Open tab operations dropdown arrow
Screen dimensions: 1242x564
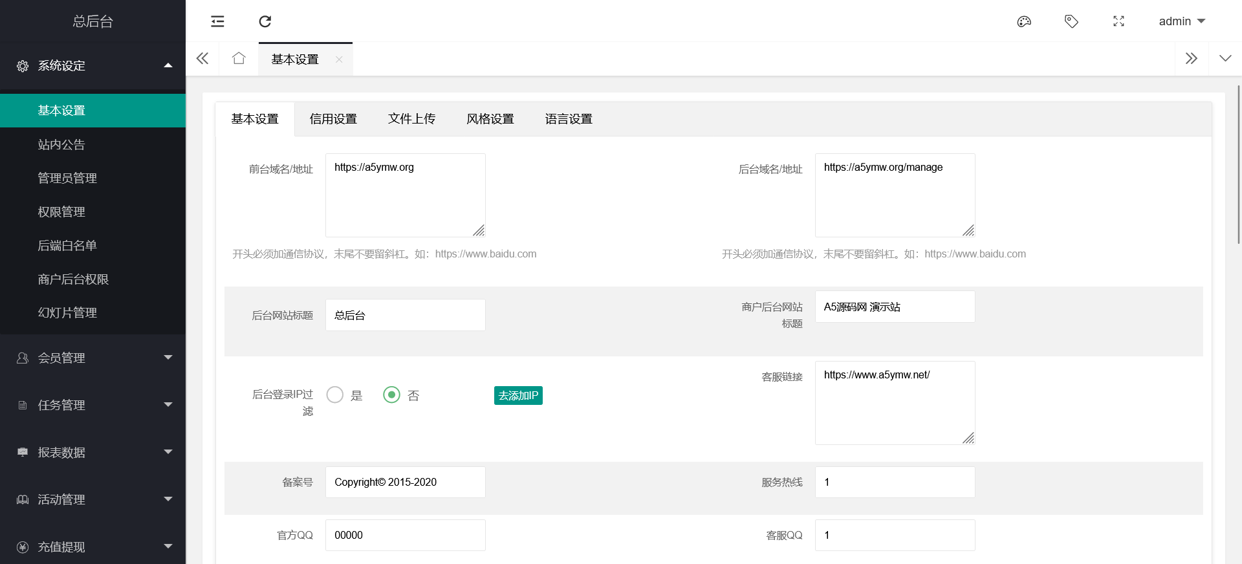pyautogui.click(x=1225, y=59)
